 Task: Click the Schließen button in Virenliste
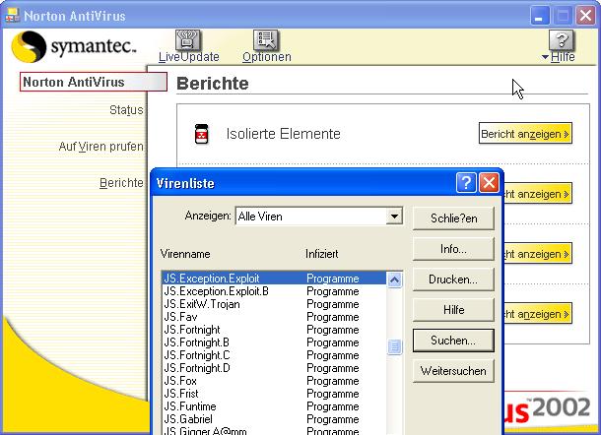pyautogui.click(x=453, y=218)
